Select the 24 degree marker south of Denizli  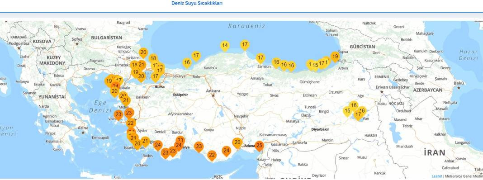click(158, 145)
